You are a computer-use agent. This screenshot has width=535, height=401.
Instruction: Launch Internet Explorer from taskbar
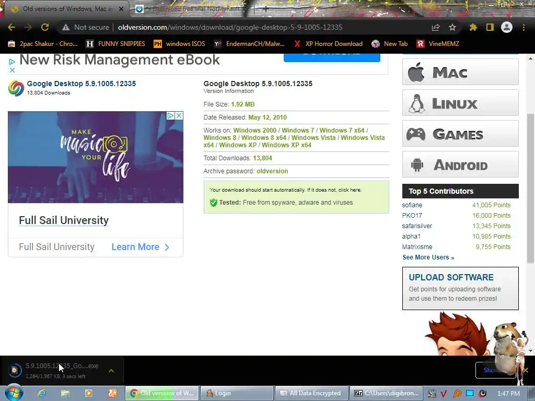[x=42, y=393]
